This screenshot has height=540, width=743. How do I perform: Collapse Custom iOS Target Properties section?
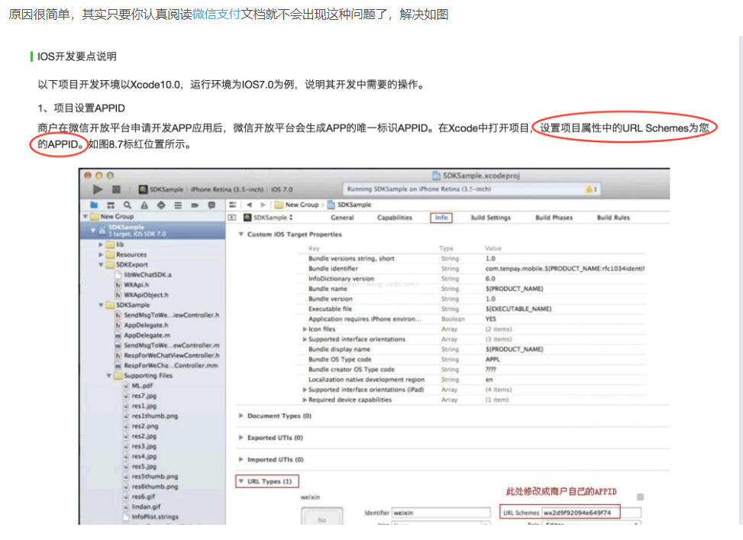point(241,234)
